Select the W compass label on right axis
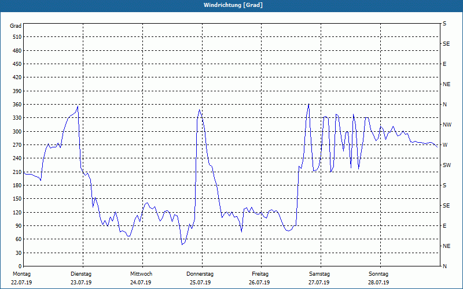Viewport: 463px width, 289px height. pos(445,145)
